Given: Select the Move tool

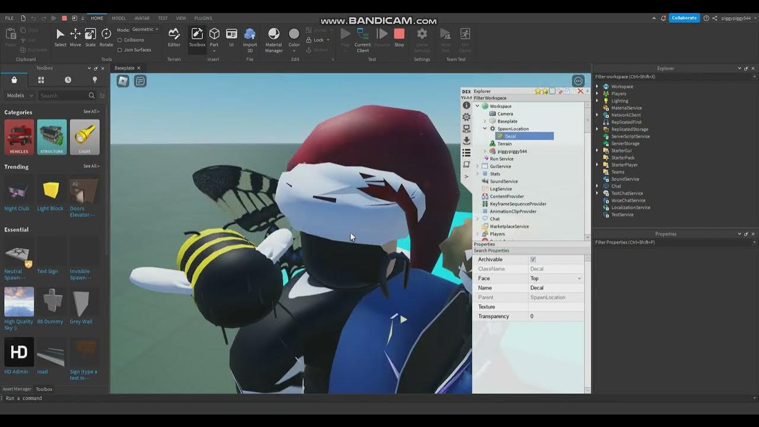Looking at the screenshot, I should 75,37.
